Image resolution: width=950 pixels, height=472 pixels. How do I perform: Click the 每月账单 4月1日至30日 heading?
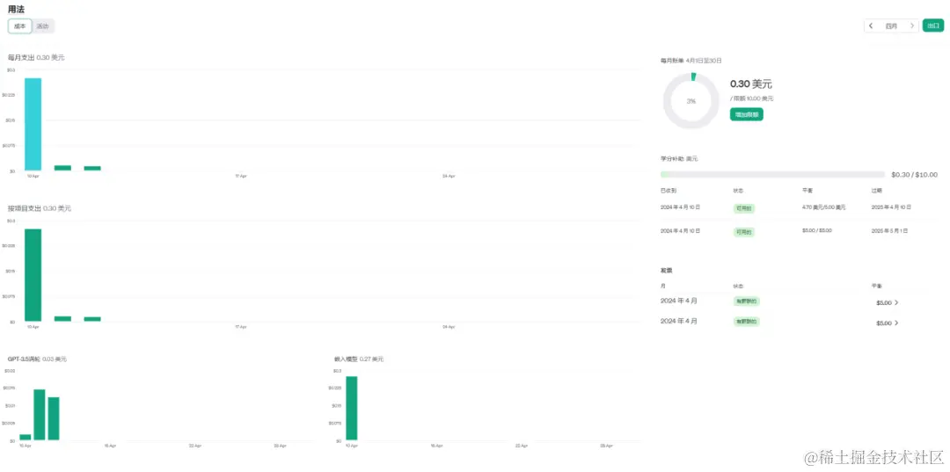pyautogui.click(x=691, y=61)
